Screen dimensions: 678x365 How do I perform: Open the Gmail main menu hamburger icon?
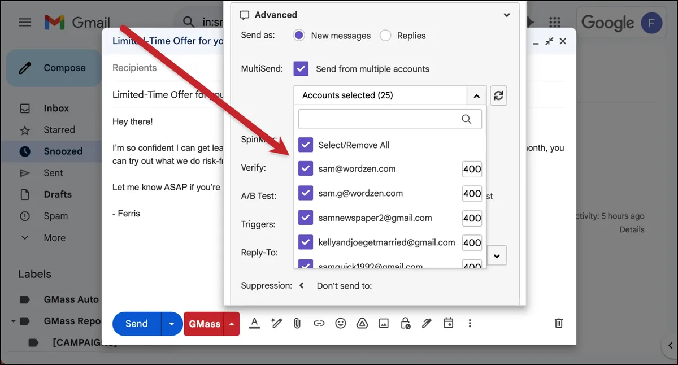point(25,23)
